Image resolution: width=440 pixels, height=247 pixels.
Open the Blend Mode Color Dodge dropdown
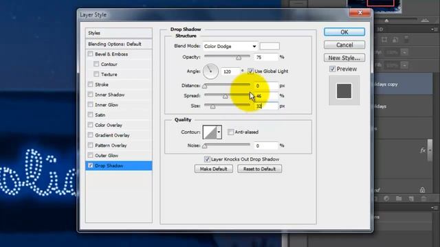[230, 46]
